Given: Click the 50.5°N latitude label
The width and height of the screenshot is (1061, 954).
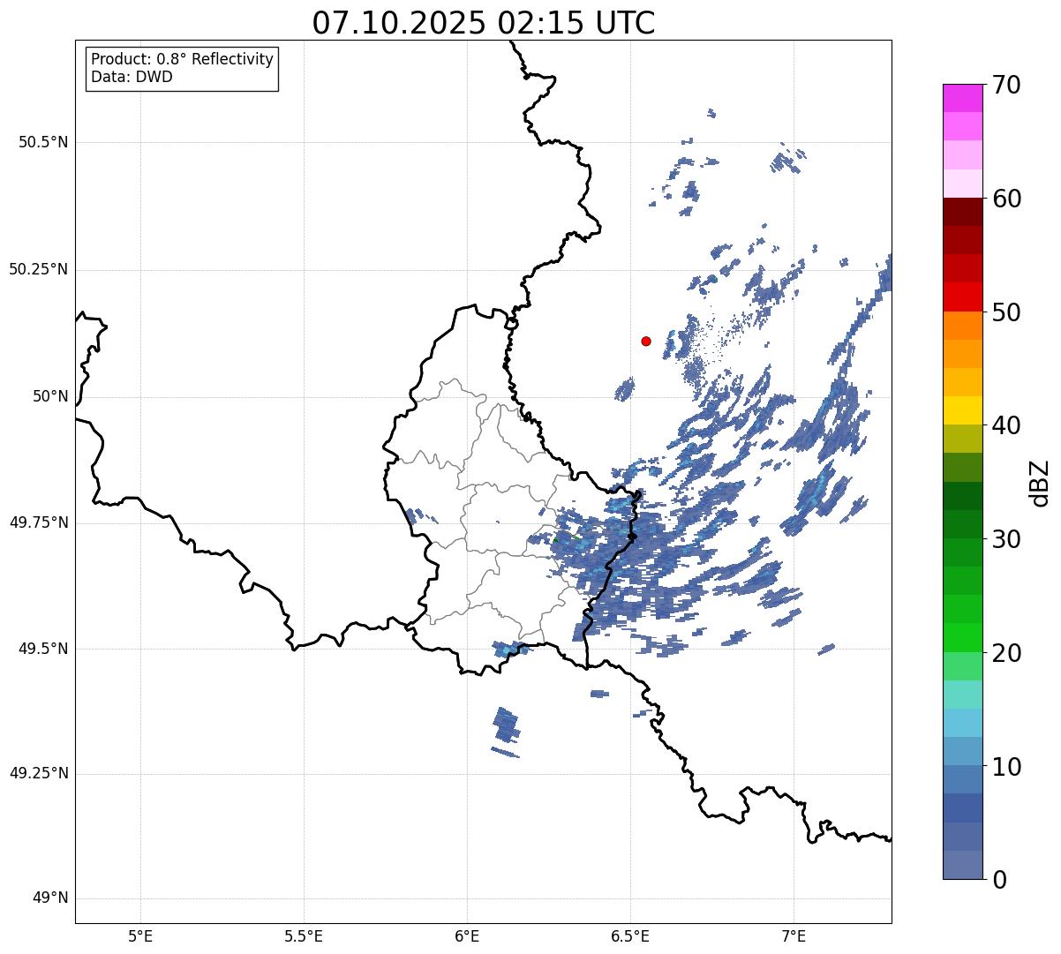Looking at the screenshot, I should pyautogui.click(x=43, y=142).
